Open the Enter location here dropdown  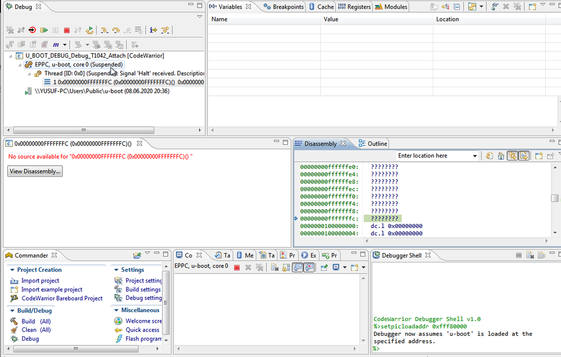[x=475, y=156]
